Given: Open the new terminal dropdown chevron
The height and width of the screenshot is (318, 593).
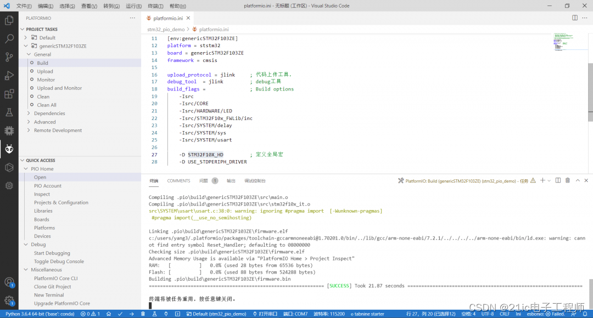Looking at the screenshot, I should pyautogui.click(x=548, y=180).
